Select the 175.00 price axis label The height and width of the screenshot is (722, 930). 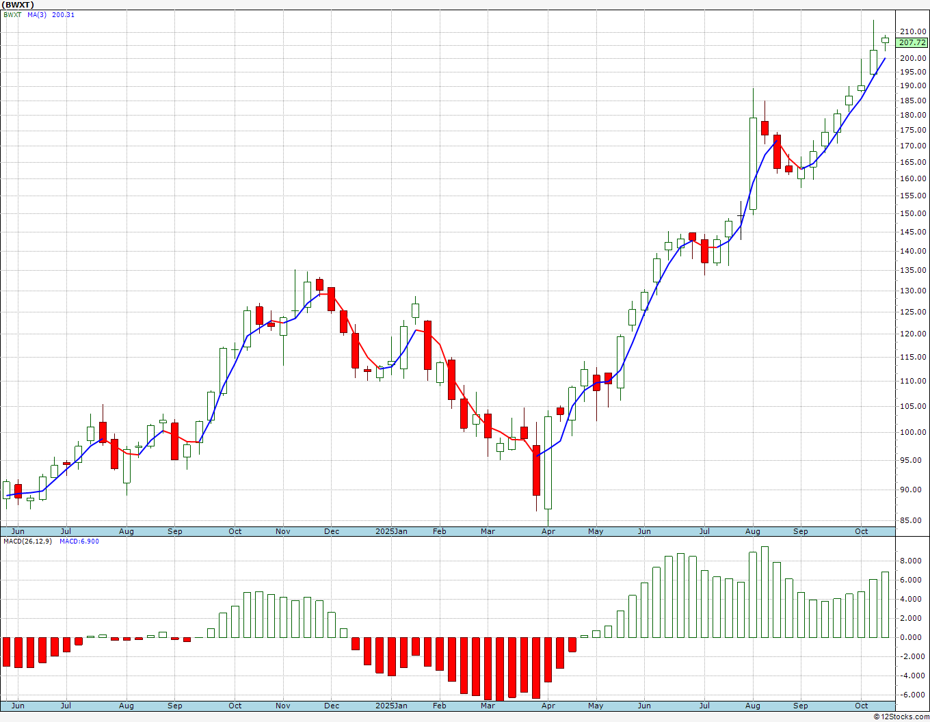(913, 130)
